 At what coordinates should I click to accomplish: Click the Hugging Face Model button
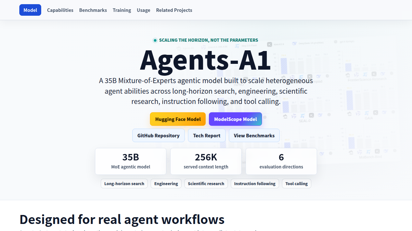[178, 119]
